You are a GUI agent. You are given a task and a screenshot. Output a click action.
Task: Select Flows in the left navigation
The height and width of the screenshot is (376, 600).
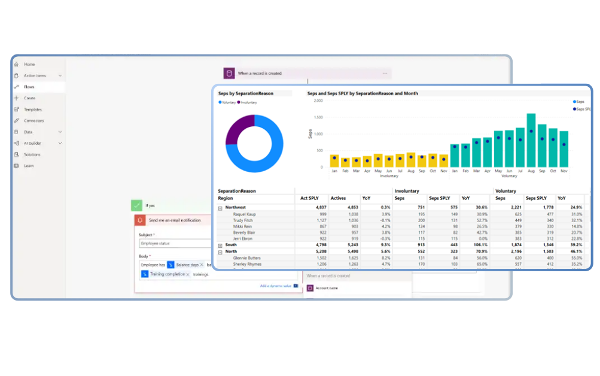pos(29,87)
